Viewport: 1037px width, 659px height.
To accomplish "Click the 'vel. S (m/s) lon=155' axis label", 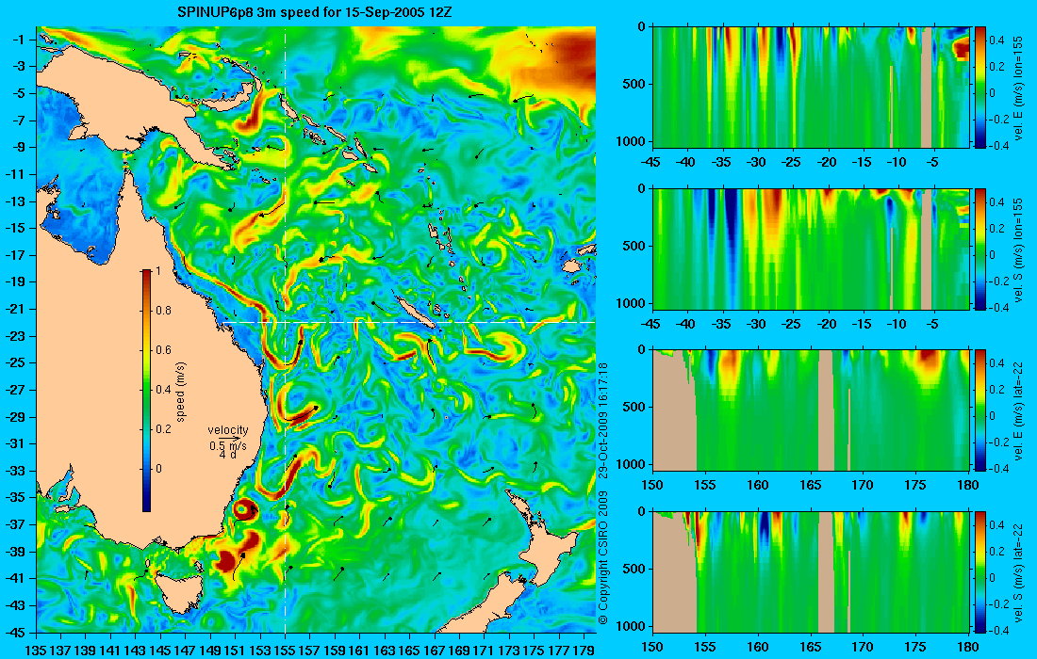I will [x=1020, y=249].
